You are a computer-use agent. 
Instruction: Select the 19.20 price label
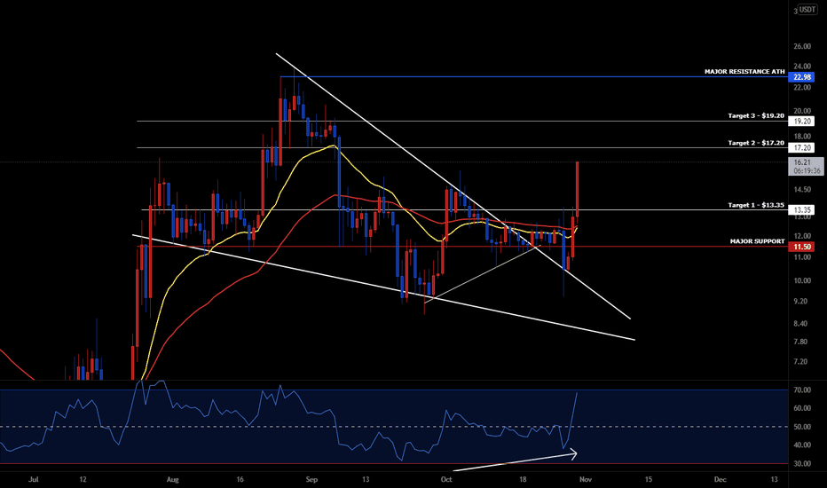[801, 122]
